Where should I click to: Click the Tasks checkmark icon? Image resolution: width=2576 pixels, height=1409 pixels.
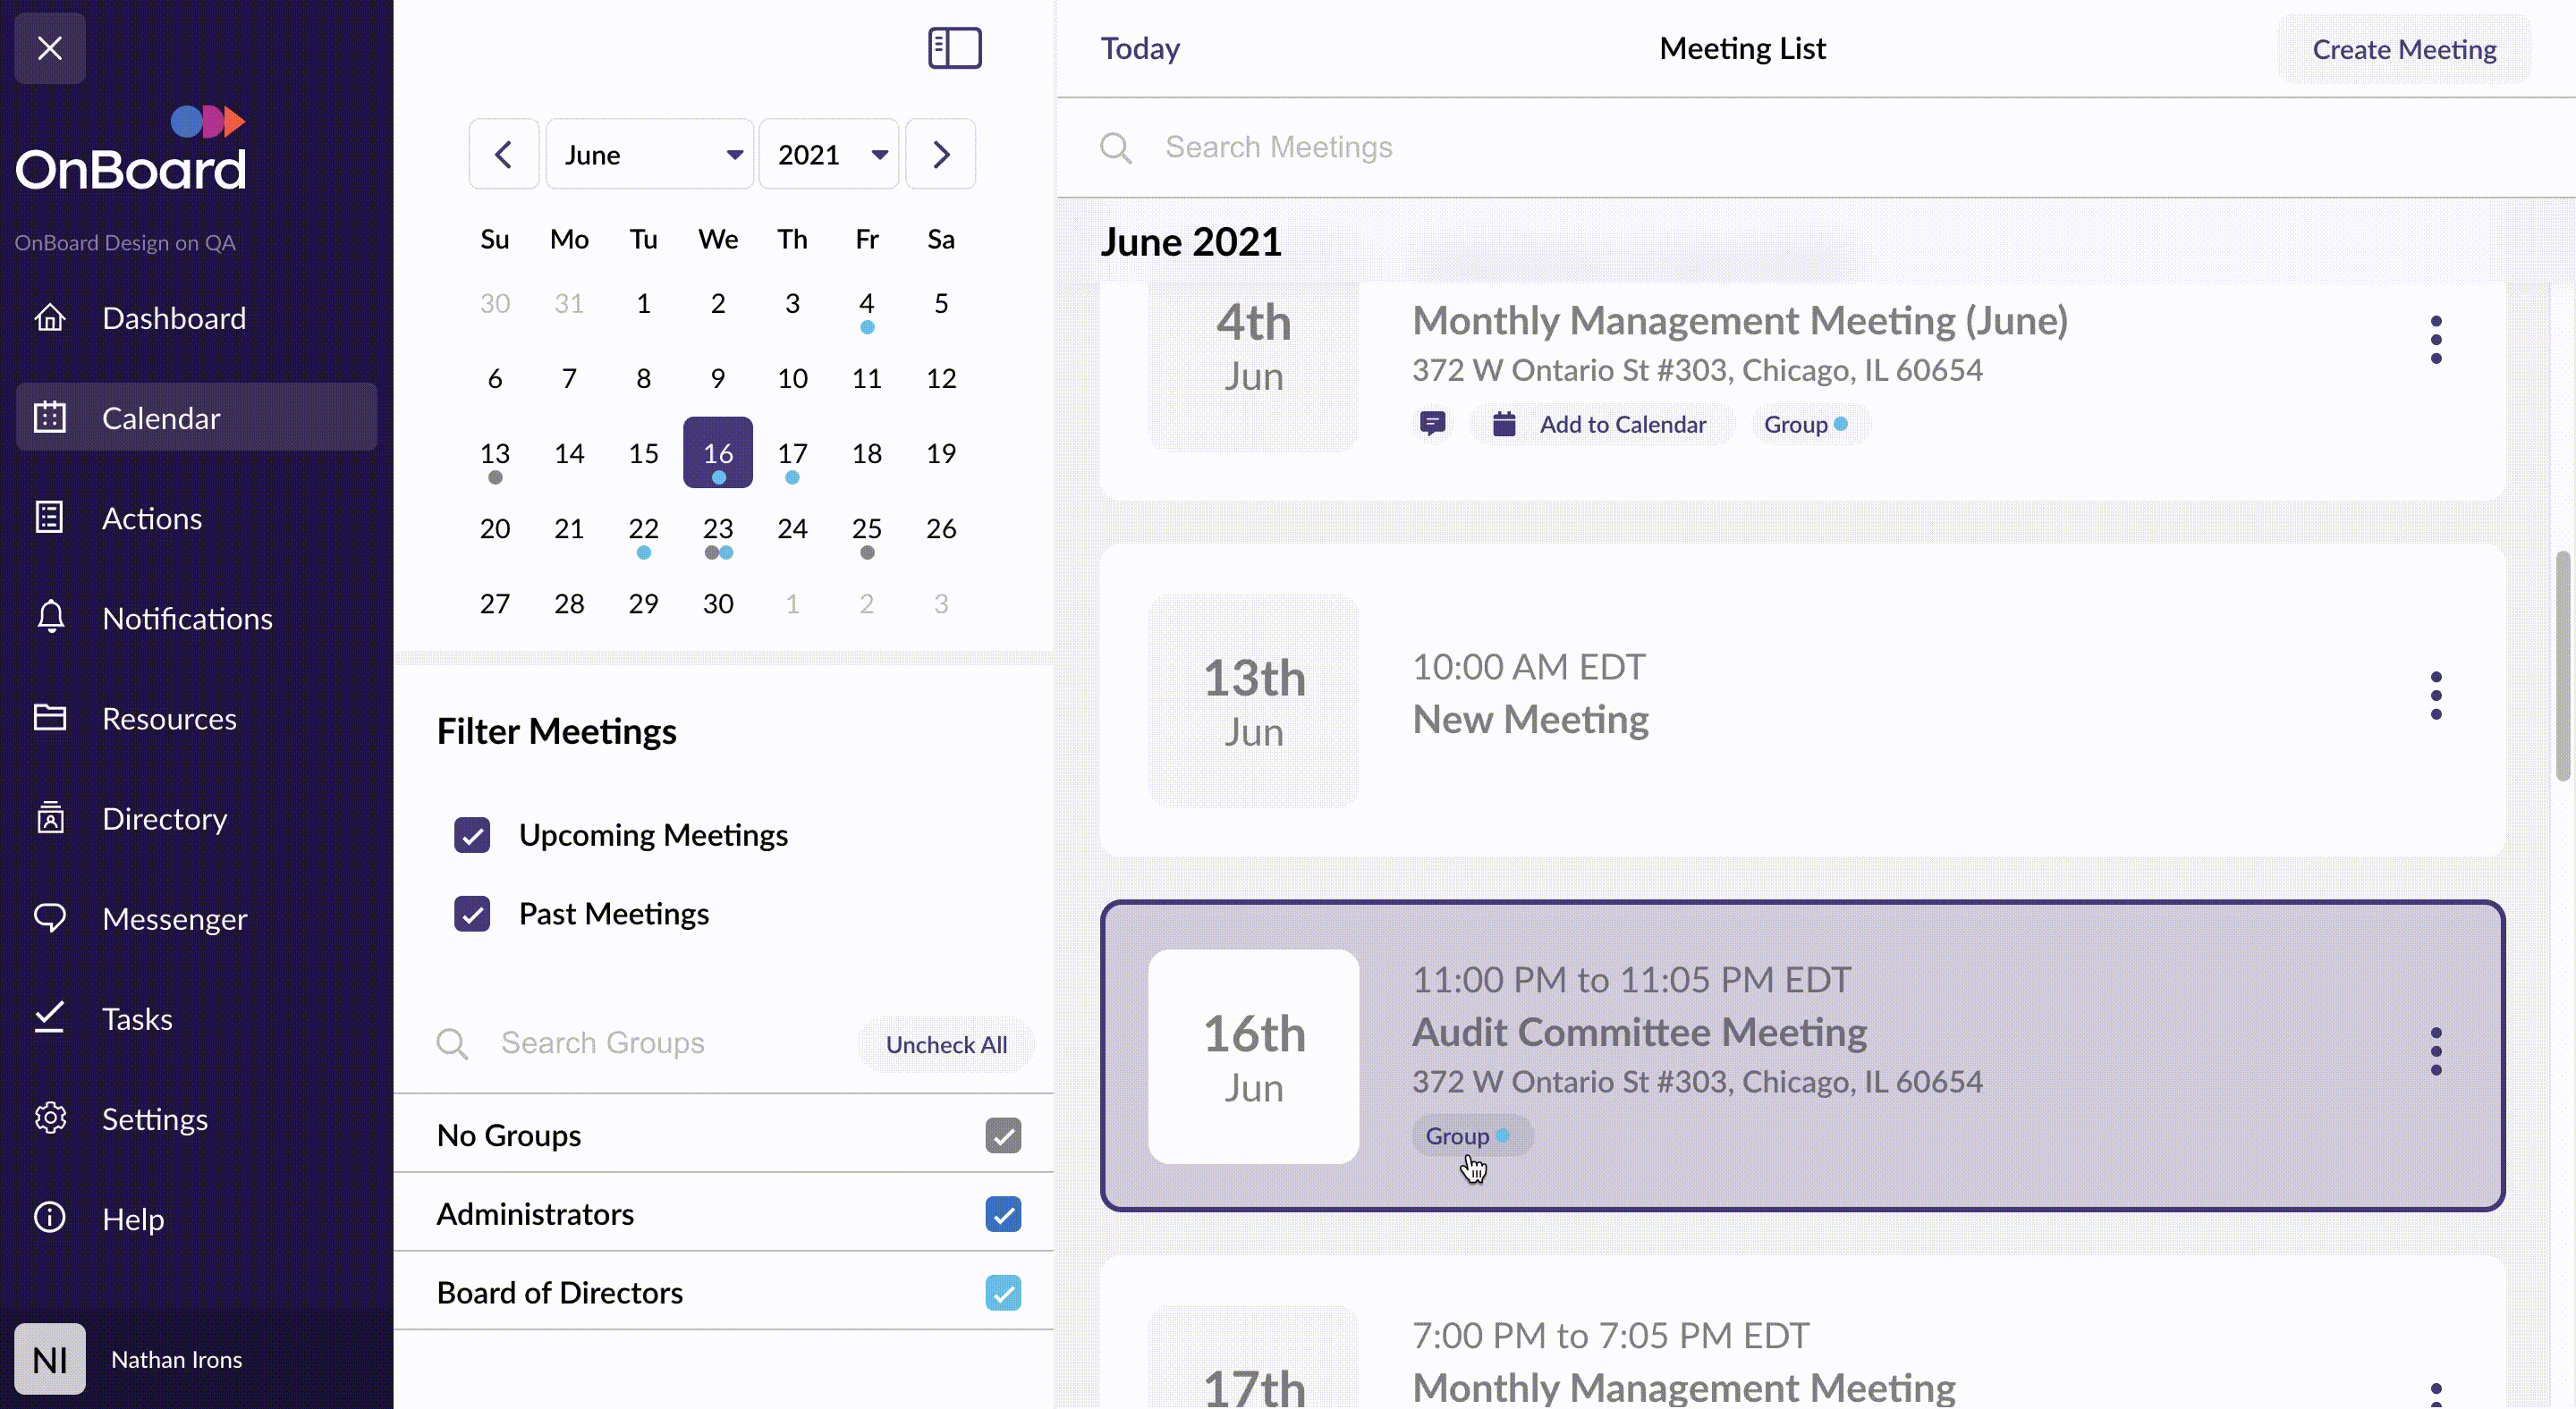[50, 1017]
